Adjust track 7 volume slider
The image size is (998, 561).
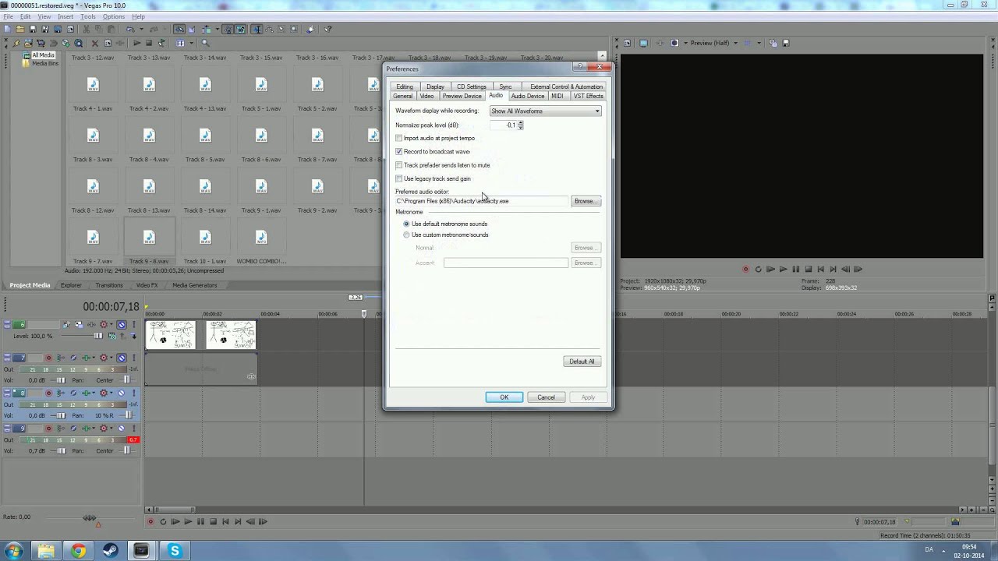tap(61, 380)
